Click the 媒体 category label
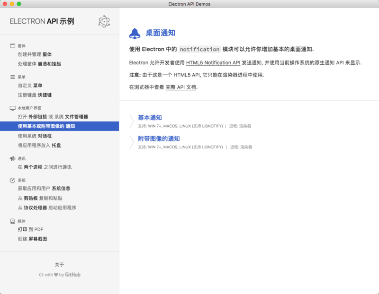The width and height of the screenshot is (379, 294). (x=21, y=221)
